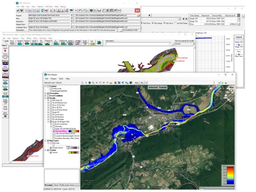Open the Tables menu in Geometric Data

click(29, 38)
